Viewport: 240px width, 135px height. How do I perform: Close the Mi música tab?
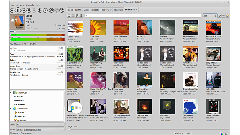coord(137,10)
